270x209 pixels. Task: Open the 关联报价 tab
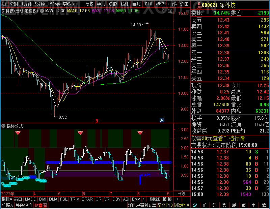[x=24, y=205]
